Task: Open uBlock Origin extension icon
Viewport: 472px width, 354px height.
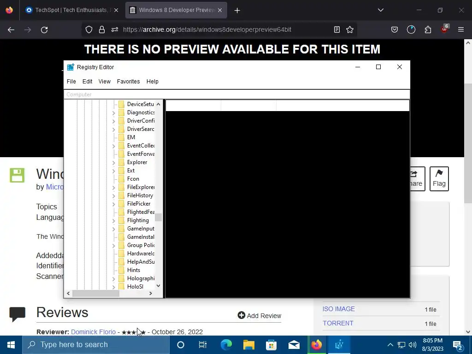Action: coord(444,29)
